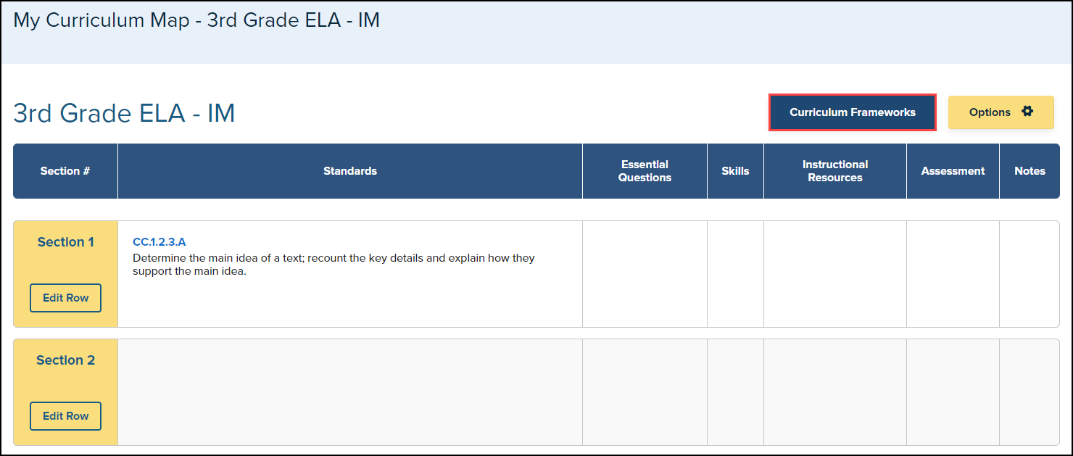Click the Essential Questions column header
The height and width of the screenshot is (456, 1073).
click(x=645, y=171)
